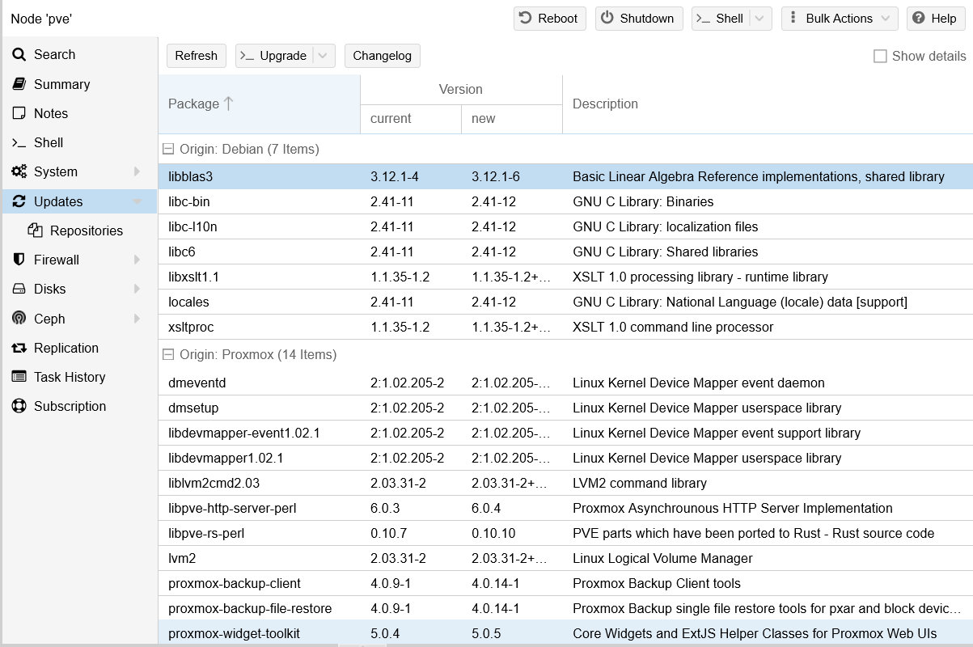Select the Search icon in the sidebar
The image size is (973, 647).
click(x=19, y=55)
